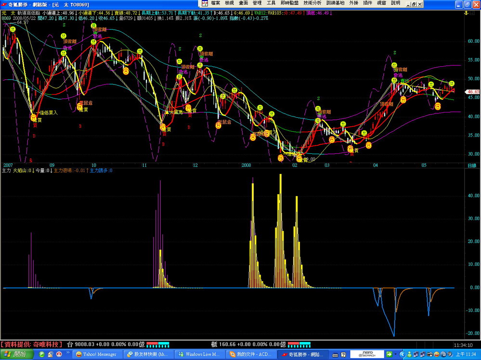
Task: Click the yellow anchor icon at chart top-right
Action: [465, 13]
